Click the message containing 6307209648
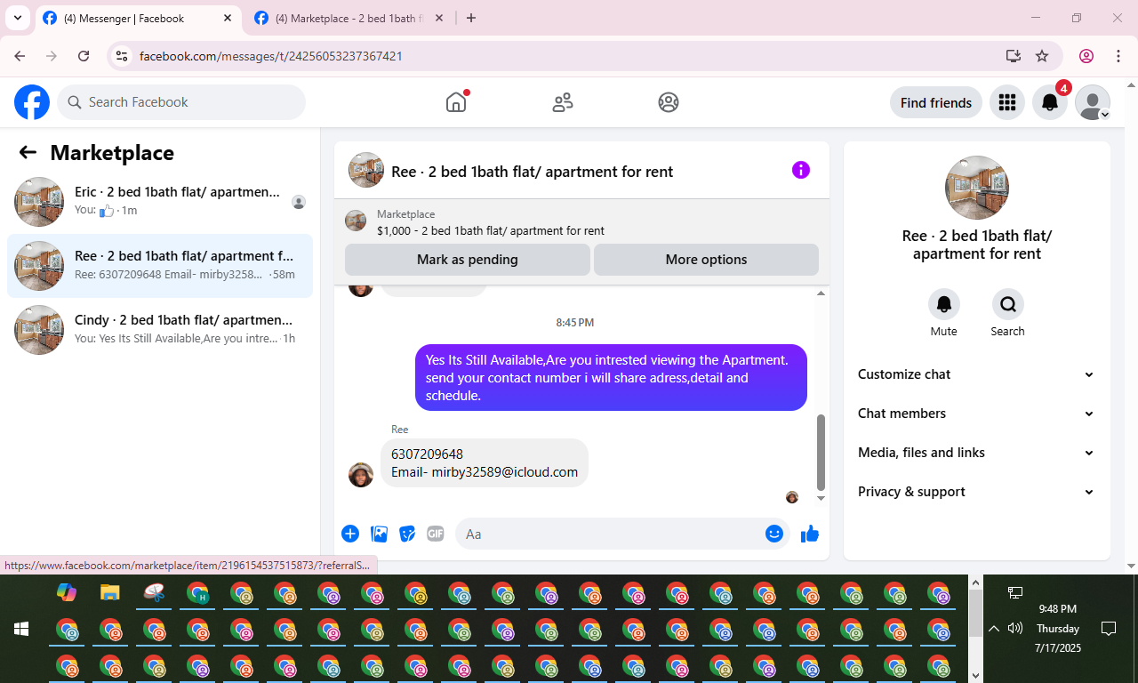The width and height of the screenshot is (1138, 683). (485, 463)
